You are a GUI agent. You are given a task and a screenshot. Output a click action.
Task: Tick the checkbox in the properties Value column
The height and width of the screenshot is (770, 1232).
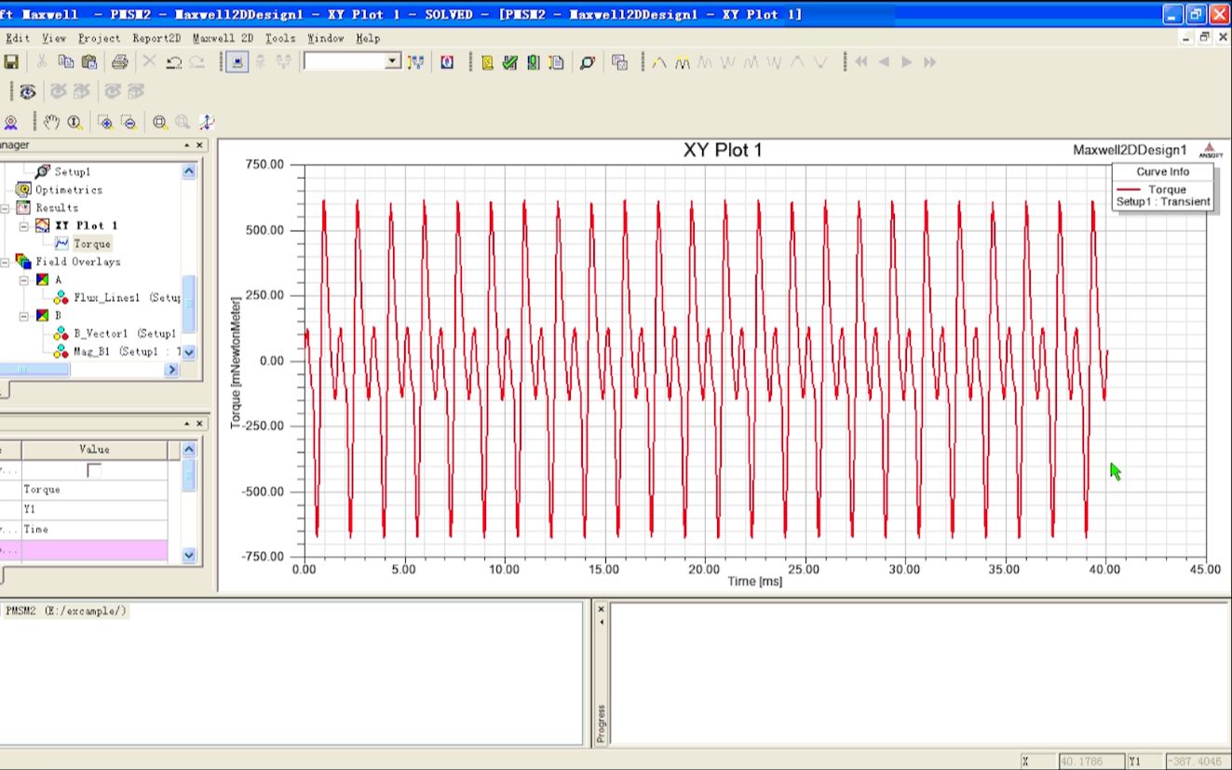94,470
